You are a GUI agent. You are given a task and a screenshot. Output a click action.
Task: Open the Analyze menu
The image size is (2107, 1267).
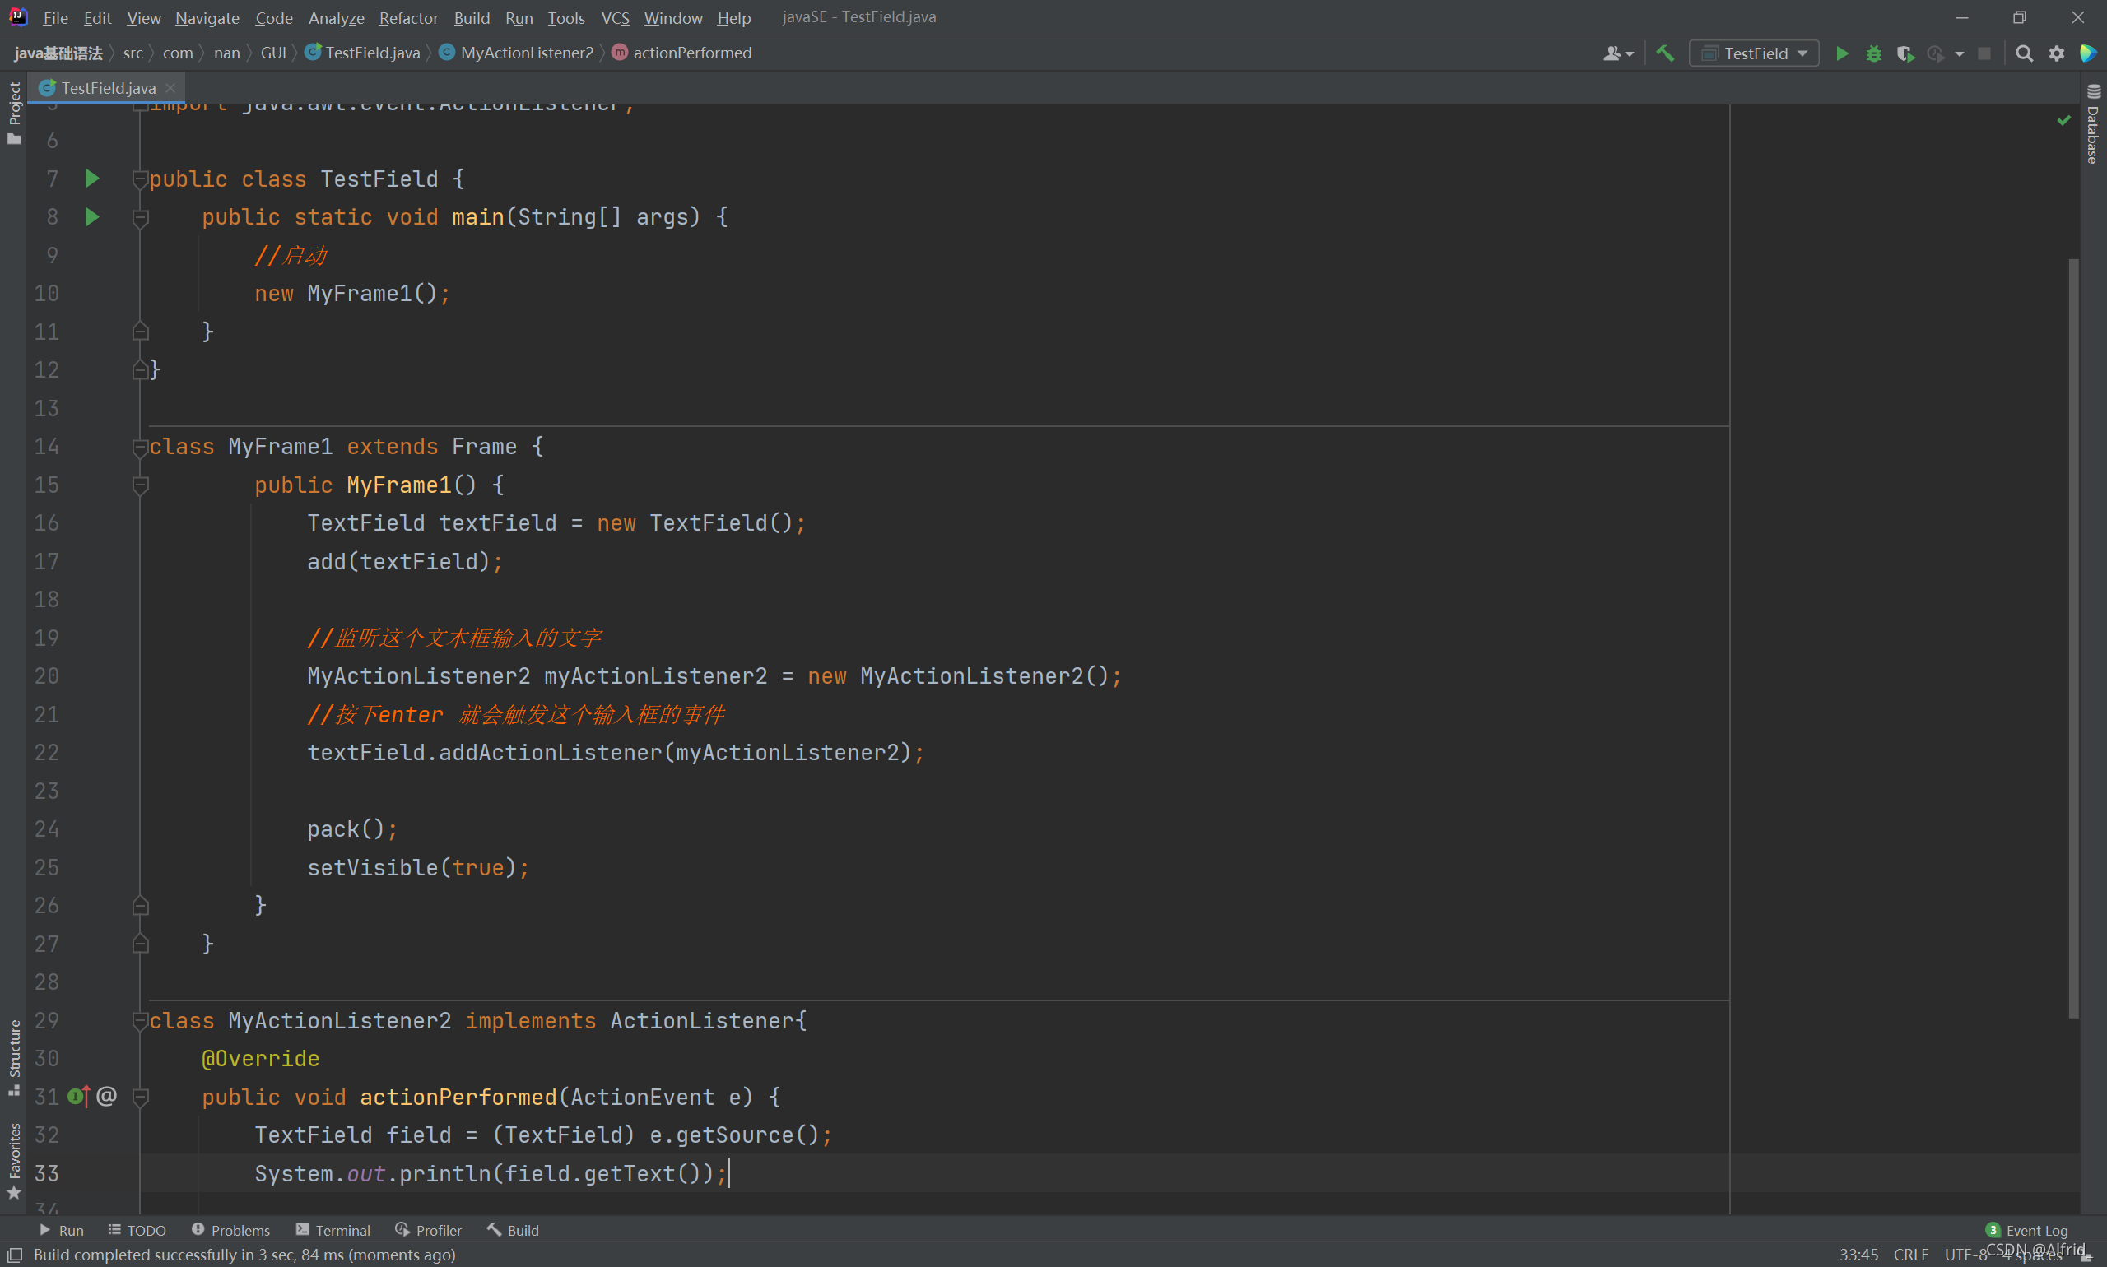(x=336, y=17)
